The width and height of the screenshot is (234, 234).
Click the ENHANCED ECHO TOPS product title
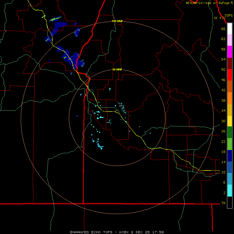coord(91,232)
